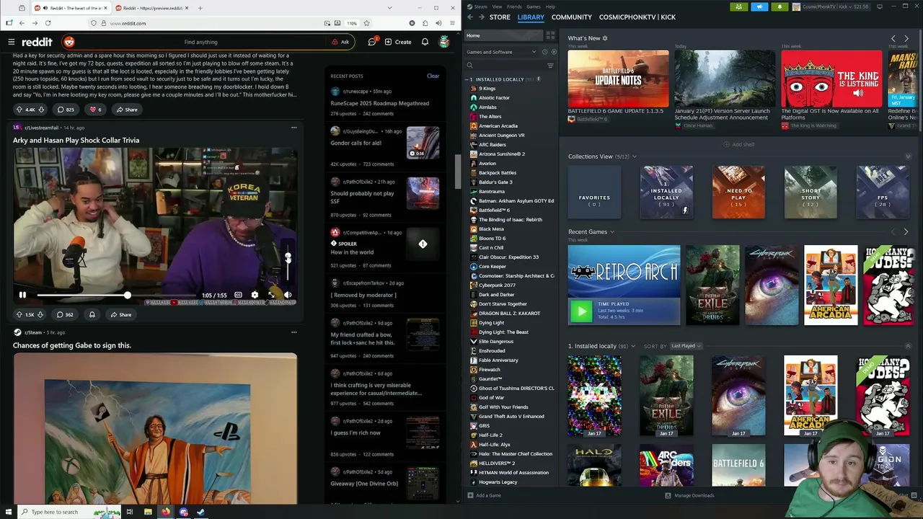The image size is (923, 519).
Task: Open the View menu in Steam
Action: (x=497, y=6)
